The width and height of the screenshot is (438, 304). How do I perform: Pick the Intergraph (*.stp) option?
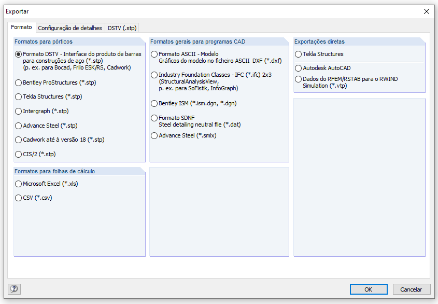point(19,111)
